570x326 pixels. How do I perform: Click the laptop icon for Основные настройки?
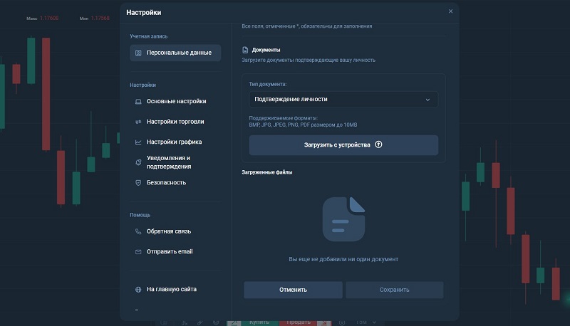[x=138, y=101]
